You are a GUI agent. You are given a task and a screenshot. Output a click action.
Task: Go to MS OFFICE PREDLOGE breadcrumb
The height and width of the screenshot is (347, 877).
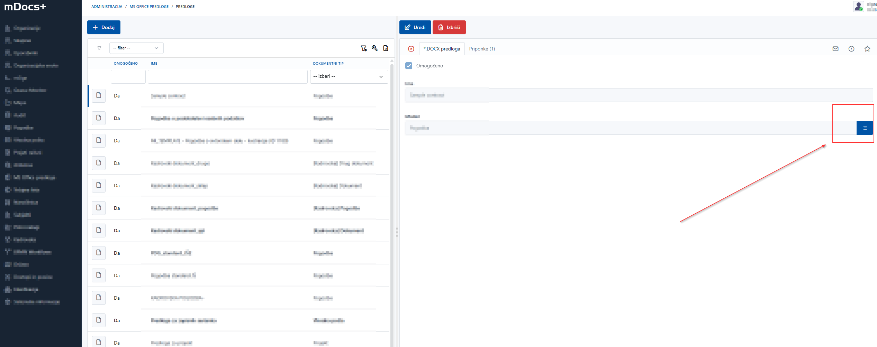(x=149, y=7)
